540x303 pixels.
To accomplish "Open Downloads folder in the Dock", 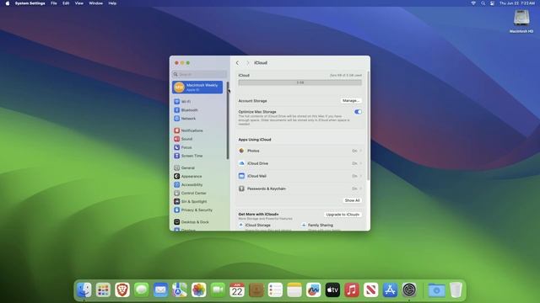I will click(436, 290).
